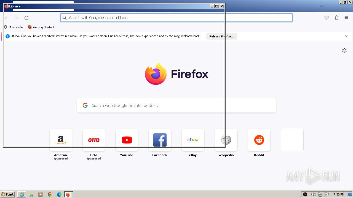Click the red circular tray icon

pos(305,194)
